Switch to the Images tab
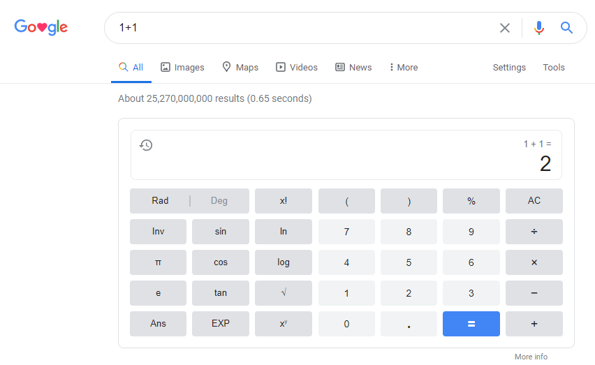Screen dimensions: 595x365 tap(182, 68)
